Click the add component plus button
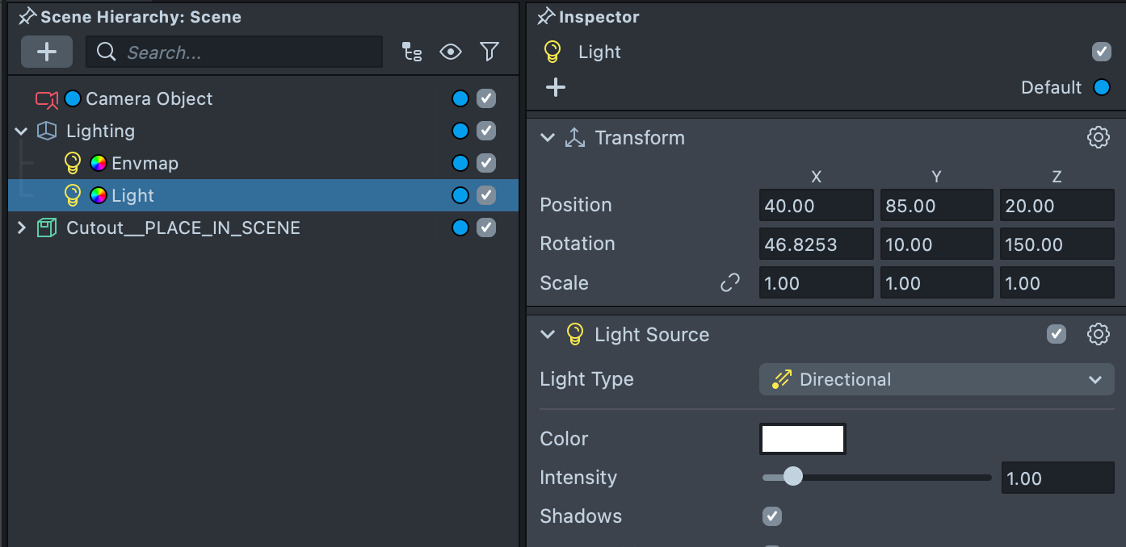1126x547 pixels. 556,88
